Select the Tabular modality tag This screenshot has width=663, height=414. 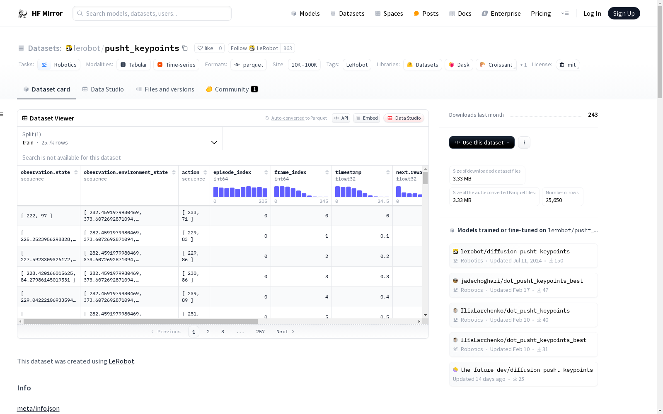[x=133, y=65]
